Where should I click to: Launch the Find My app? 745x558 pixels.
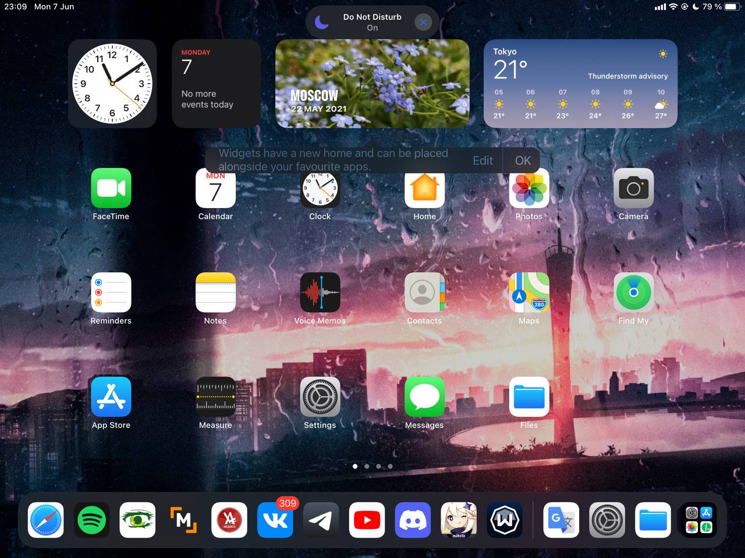click(x=633, y=292)
